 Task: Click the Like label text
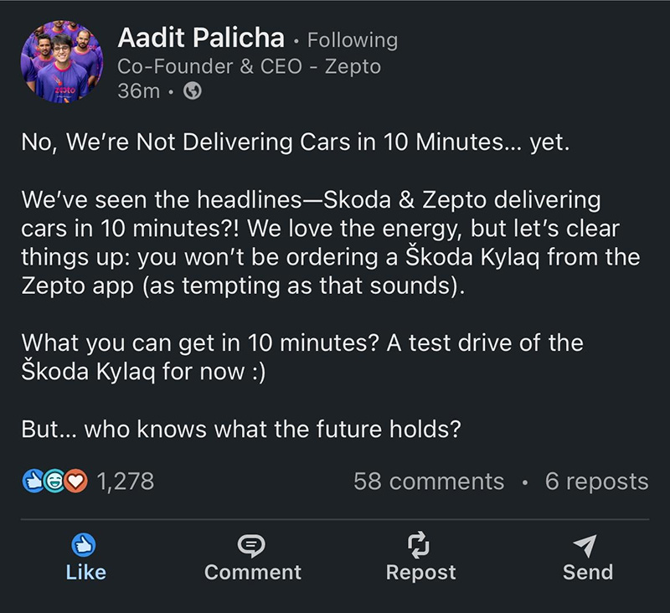click(86, 573)
